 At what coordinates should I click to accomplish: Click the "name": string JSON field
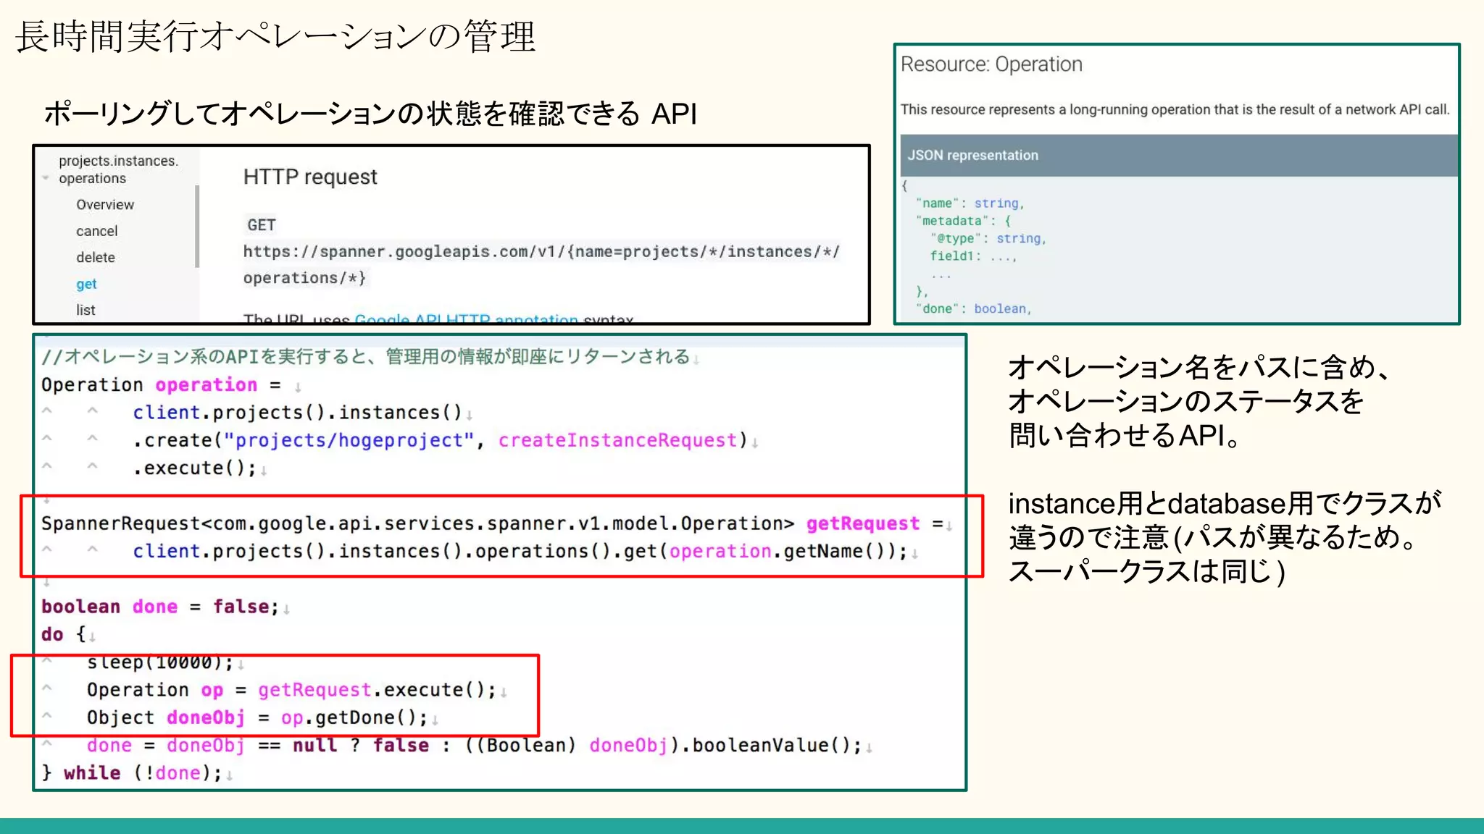(x=970, y=203)
